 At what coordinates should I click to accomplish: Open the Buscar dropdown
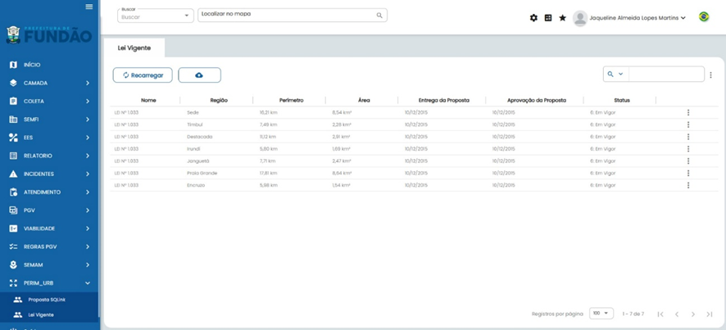pos(155,16)
